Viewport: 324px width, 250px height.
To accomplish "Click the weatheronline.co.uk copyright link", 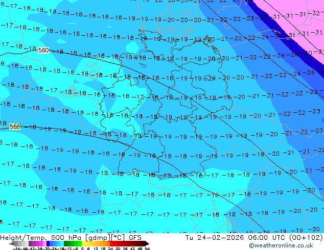I will (281, 245).
